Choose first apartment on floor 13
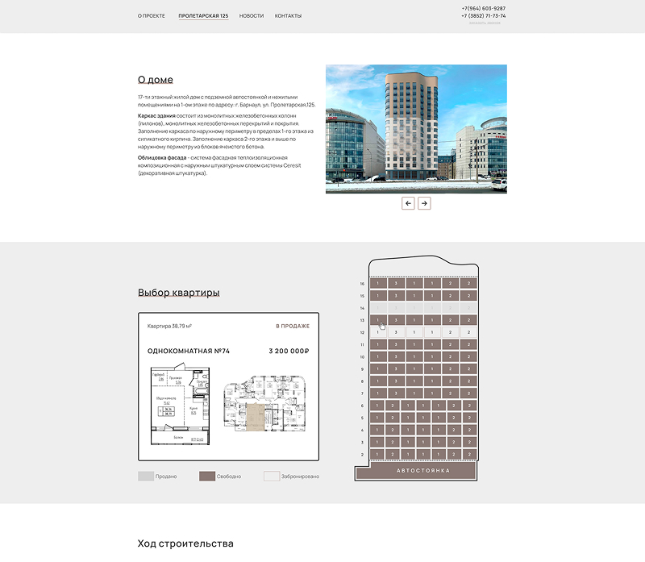 pyautogui.click(x=378, y=320)
